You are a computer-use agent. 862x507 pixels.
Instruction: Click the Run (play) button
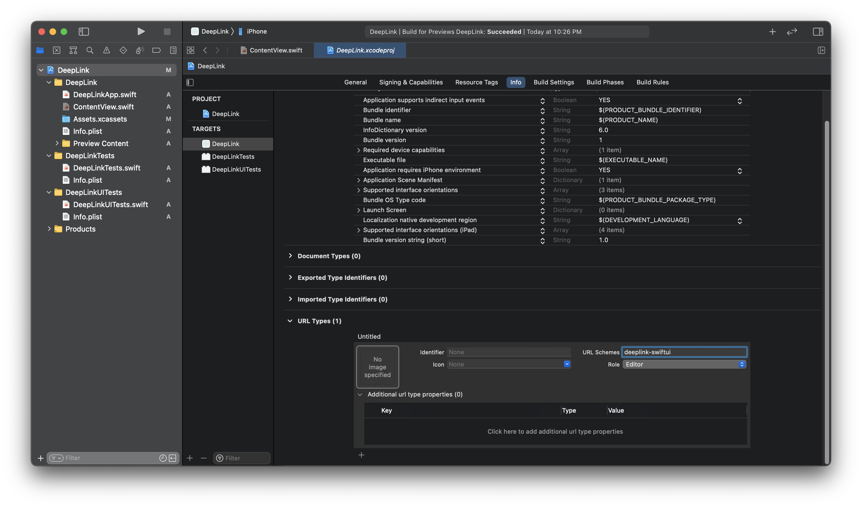point(141,31)
